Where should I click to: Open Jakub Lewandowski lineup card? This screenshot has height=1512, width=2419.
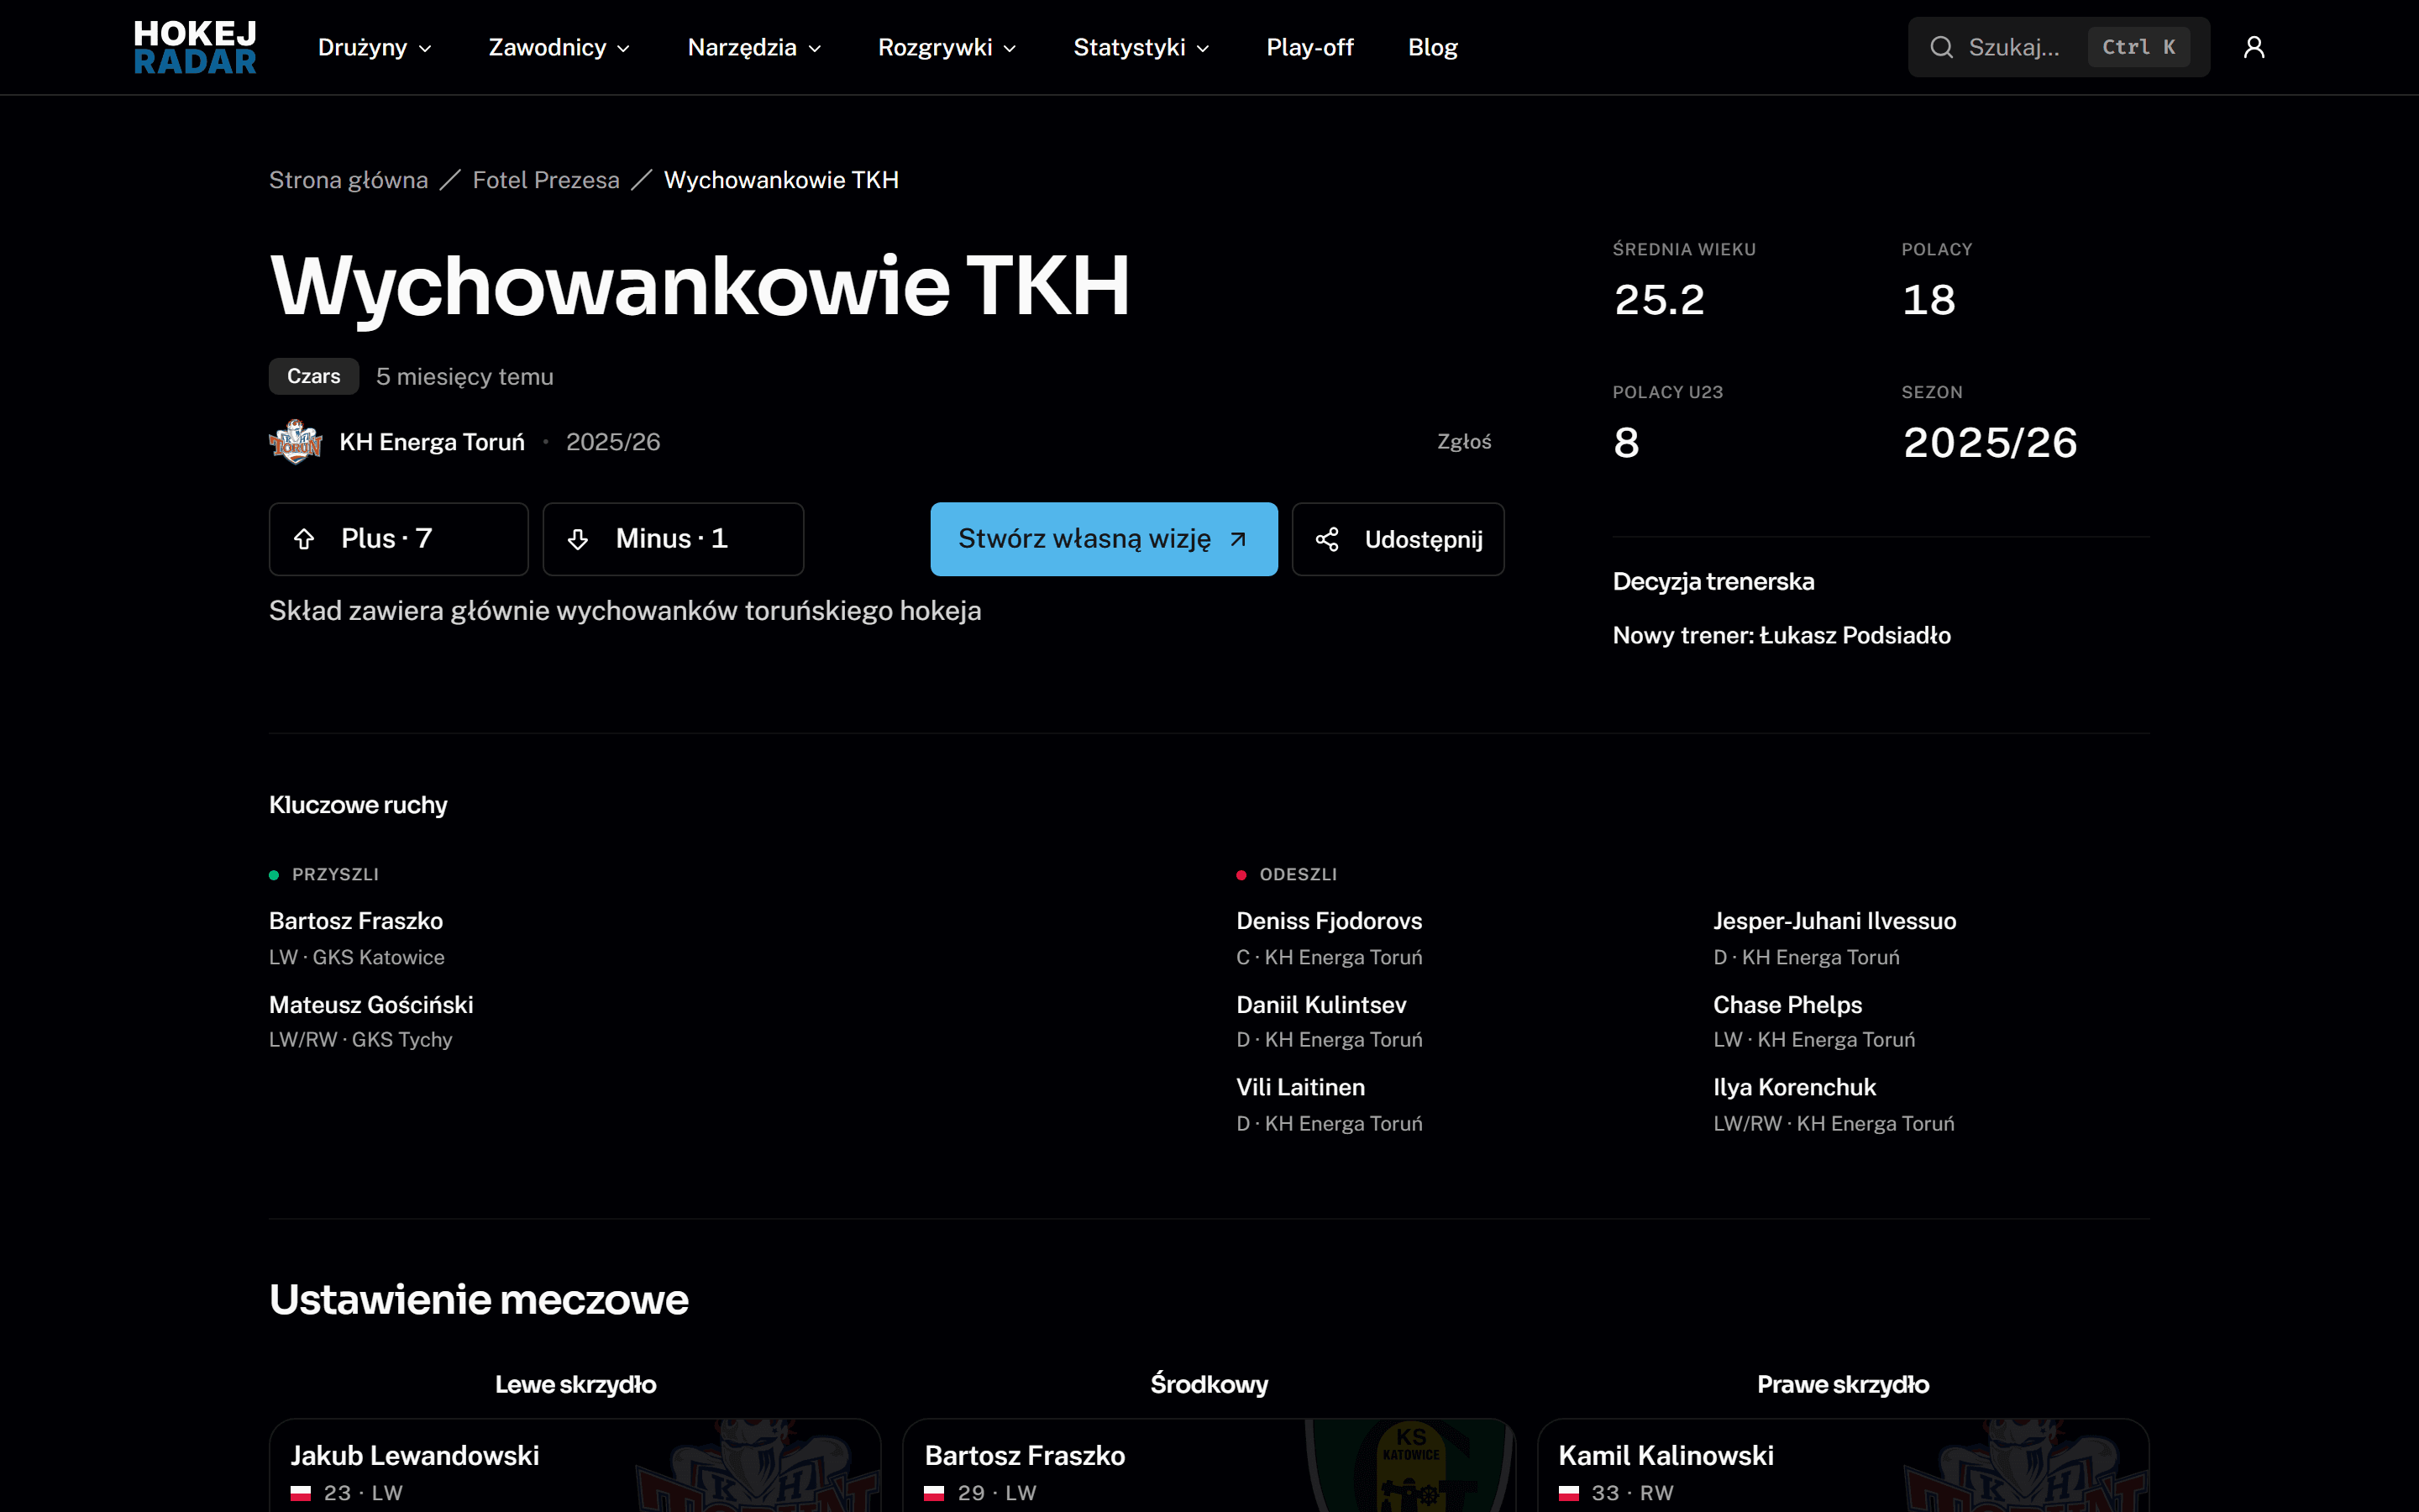pyautogui.click(x=575, y=1465)
